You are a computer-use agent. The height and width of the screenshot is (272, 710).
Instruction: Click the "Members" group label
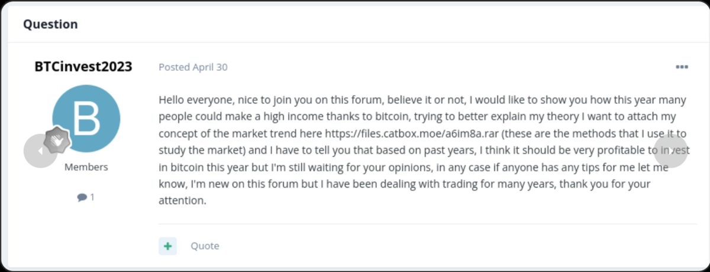(86, 167)
